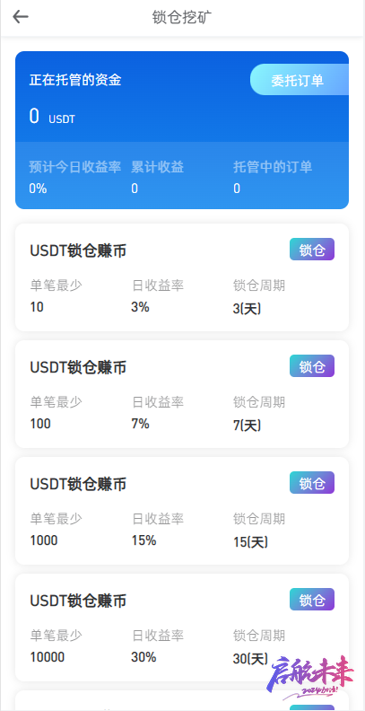
Task: Tap the 15% daily yield value
Action: (144, 540)
